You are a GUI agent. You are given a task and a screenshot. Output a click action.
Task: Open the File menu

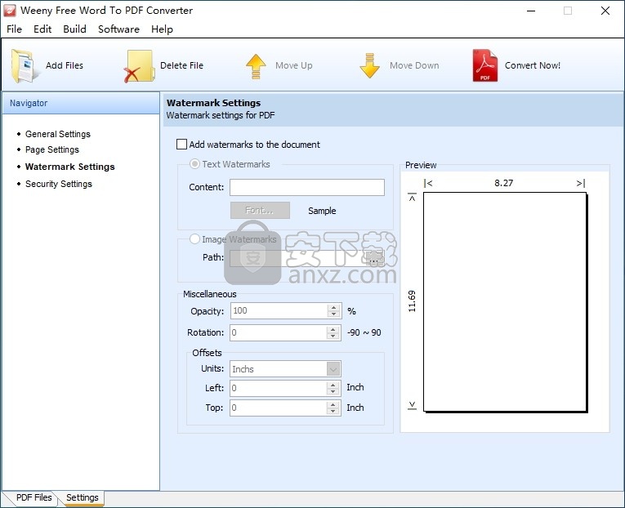click(x=15, y=29)
